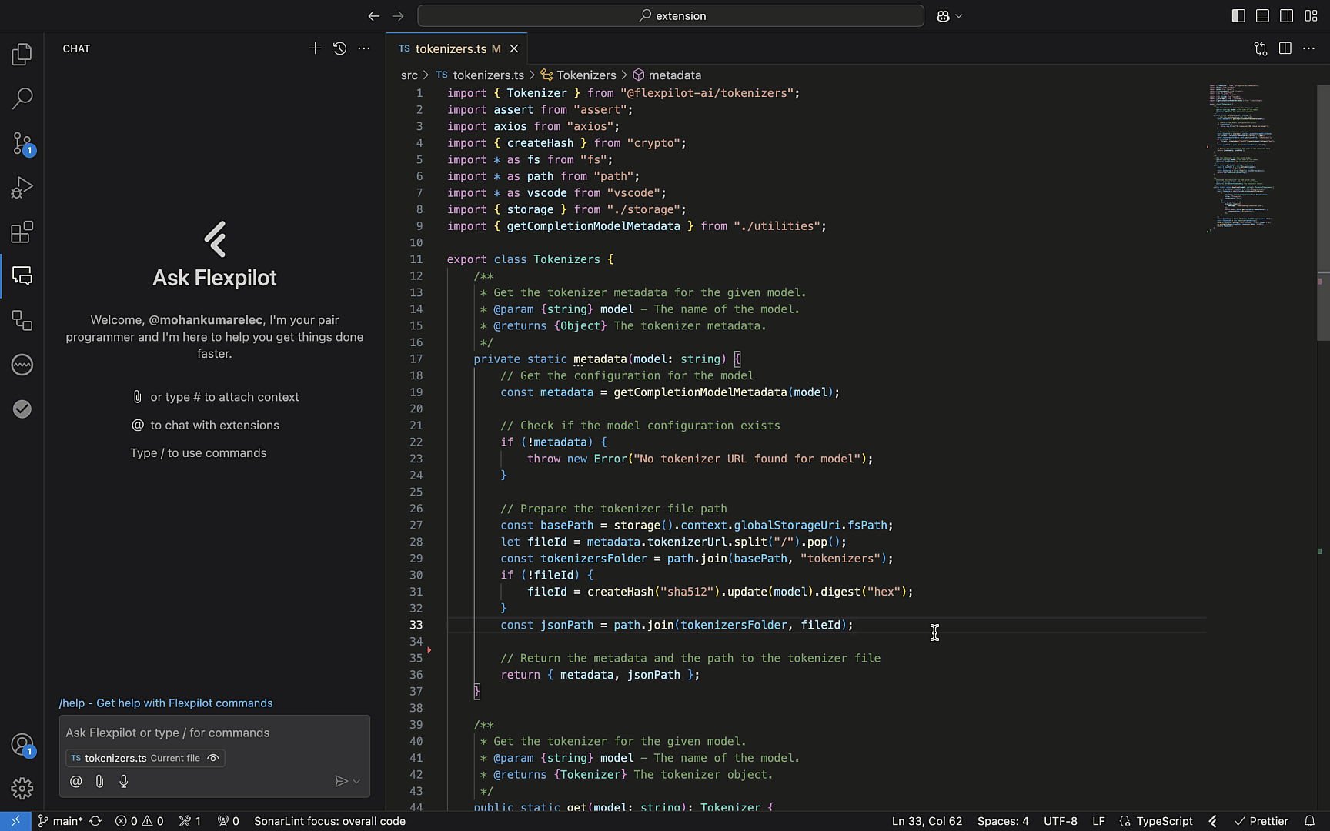Viewport: 1330px width, 831px height.
Task: Open the Extensions view
Action: 22,232
